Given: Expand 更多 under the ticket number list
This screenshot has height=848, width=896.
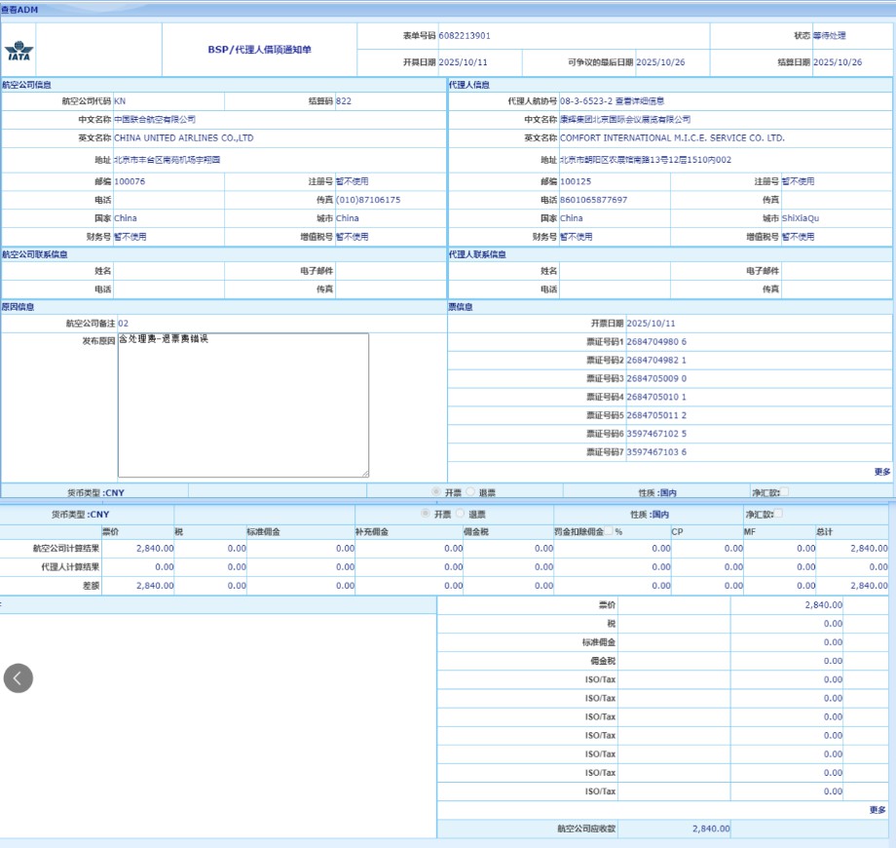Looking at the screenshot, I should 881,472.
